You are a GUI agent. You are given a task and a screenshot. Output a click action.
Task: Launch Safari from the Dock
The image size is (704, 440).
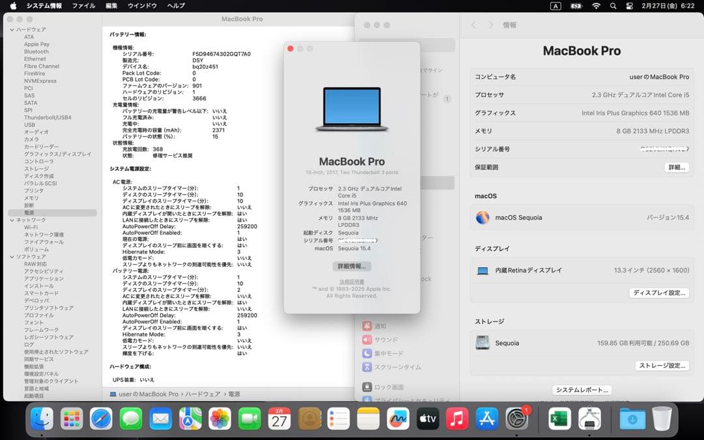[102, 419]
